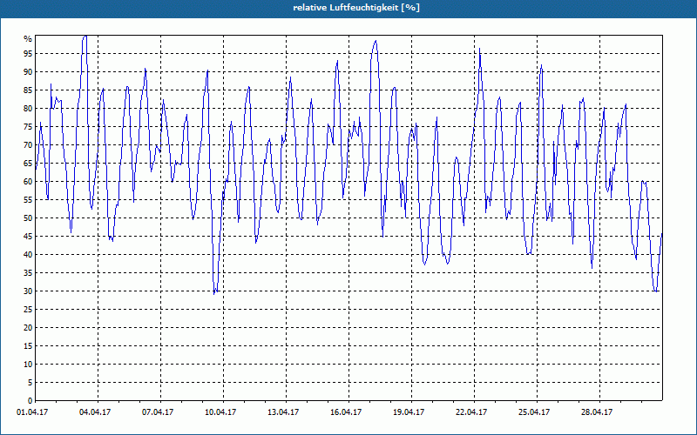The image size is (697, 435).
Task: Select the y-axis value '35'
Action: click(x=28, y=273)
